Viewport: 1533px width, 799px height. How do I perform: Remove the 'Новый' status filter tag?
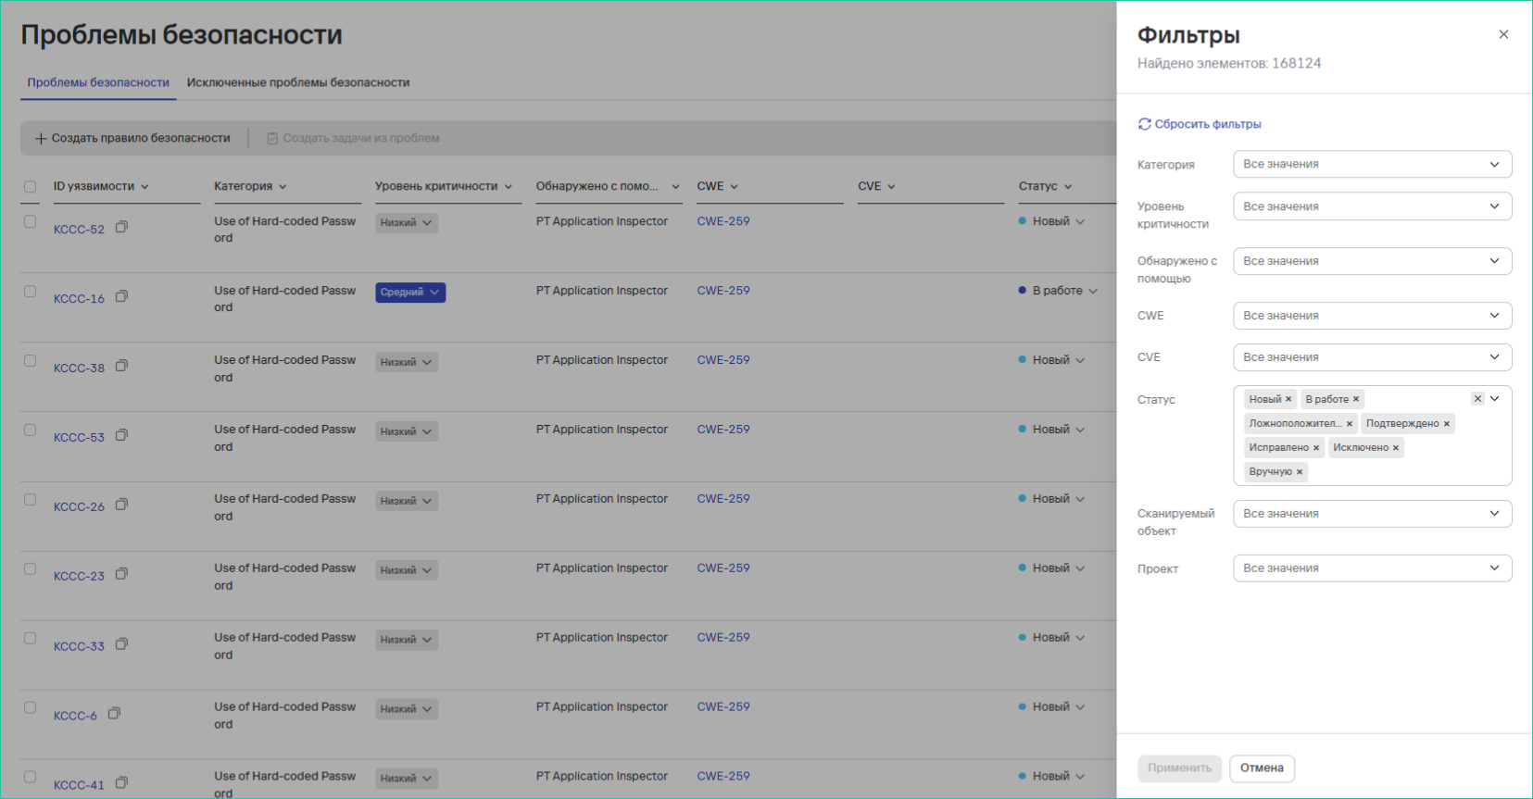(x=1288, y=400)
